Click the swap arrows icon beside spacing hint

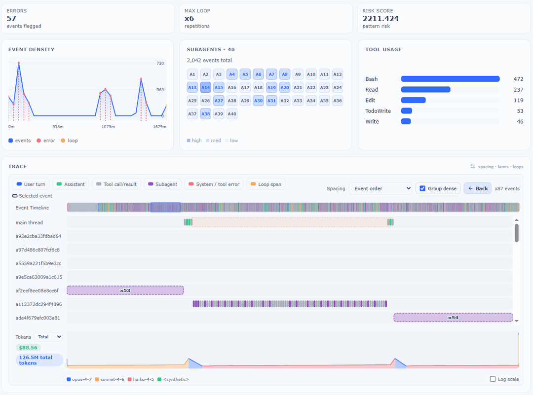point(472,166)
